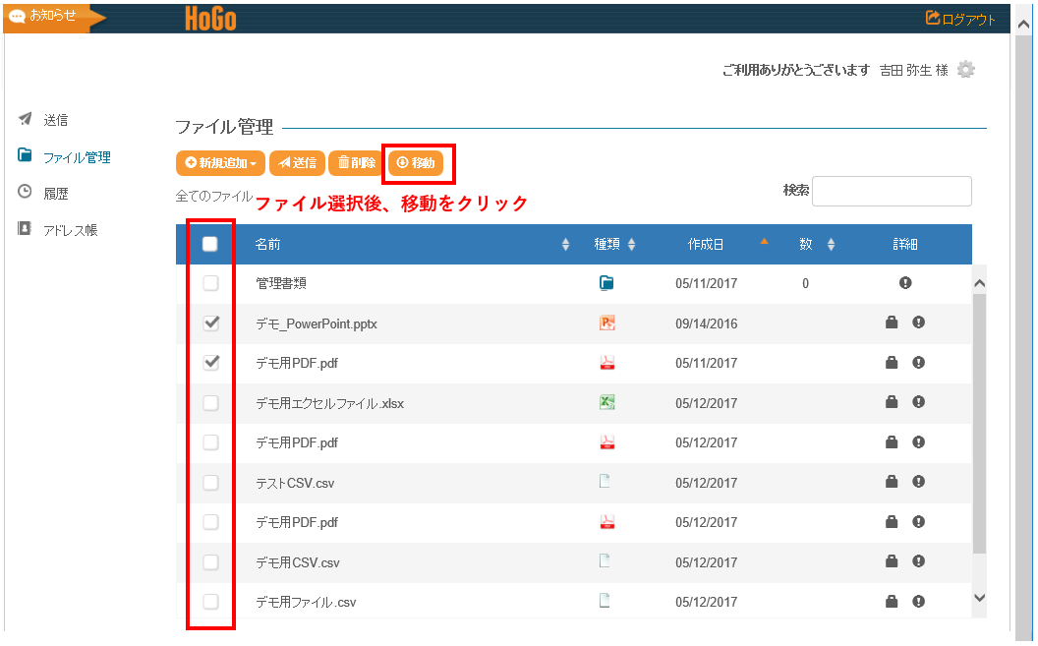This screenshot has width=1038, height=646.
Task: Click the settings gear next to the username
Action: [966, 70]
